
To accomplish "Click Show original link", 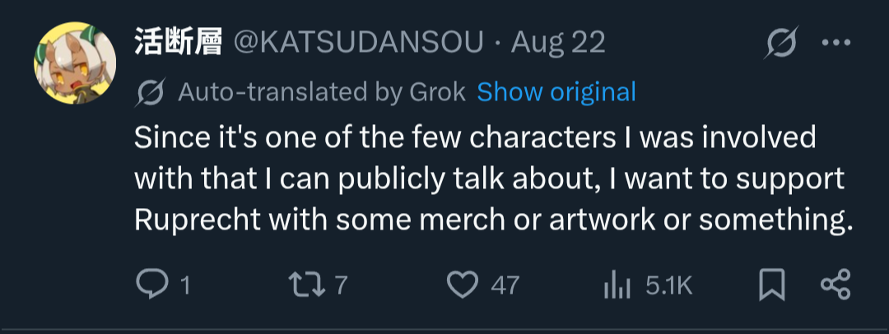I will pyautogui.click(x=556, y=92).
